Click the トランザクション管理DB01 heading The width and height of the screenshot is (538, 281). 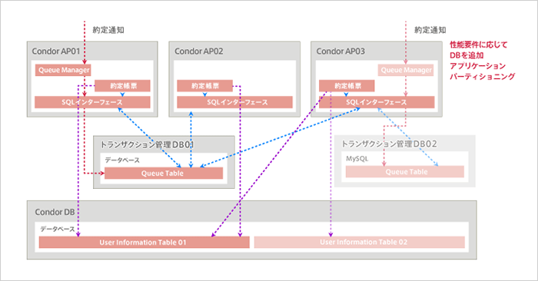[148, 145]
